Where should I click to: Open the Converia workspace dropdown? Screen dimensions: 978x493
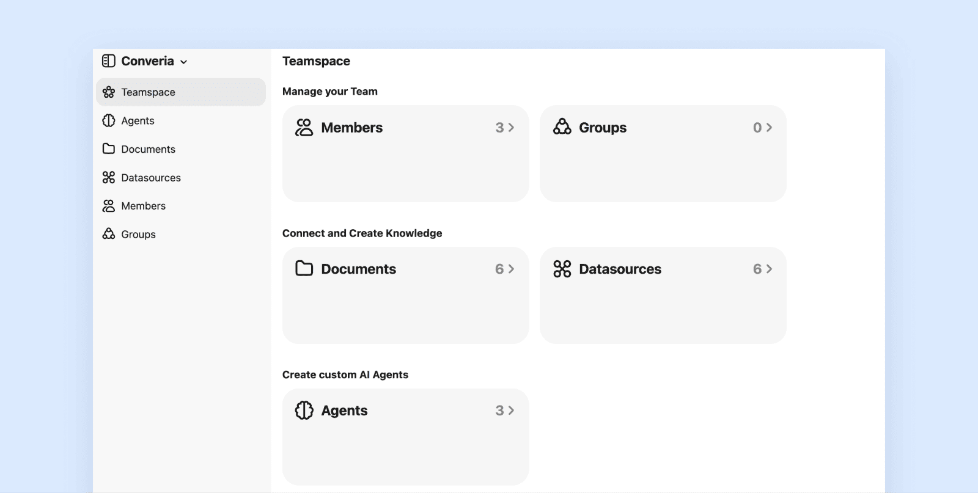182,61
